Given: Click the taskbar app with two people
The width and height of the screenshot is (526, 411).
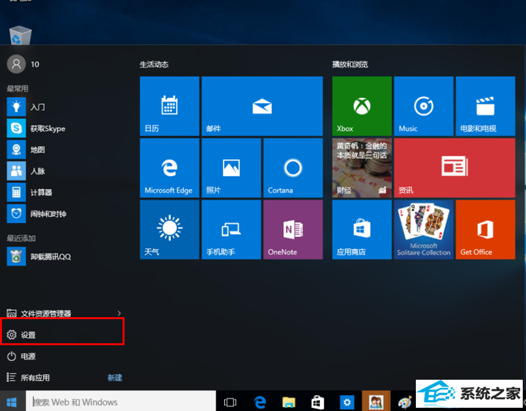Looking at the screenshot, I should coord(376,402).
